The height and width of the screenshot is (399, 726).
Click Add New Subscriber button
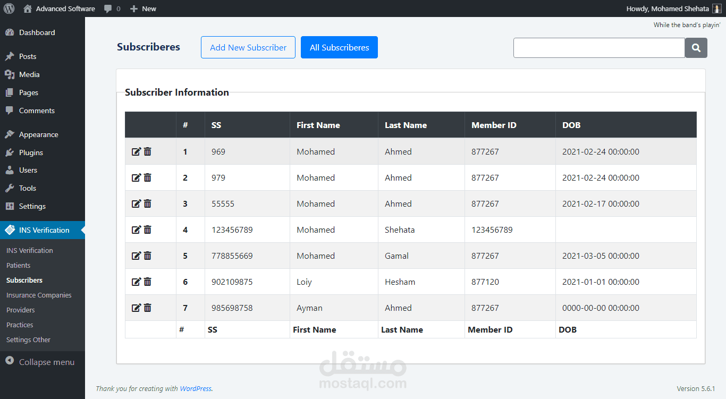coord(248,47)
